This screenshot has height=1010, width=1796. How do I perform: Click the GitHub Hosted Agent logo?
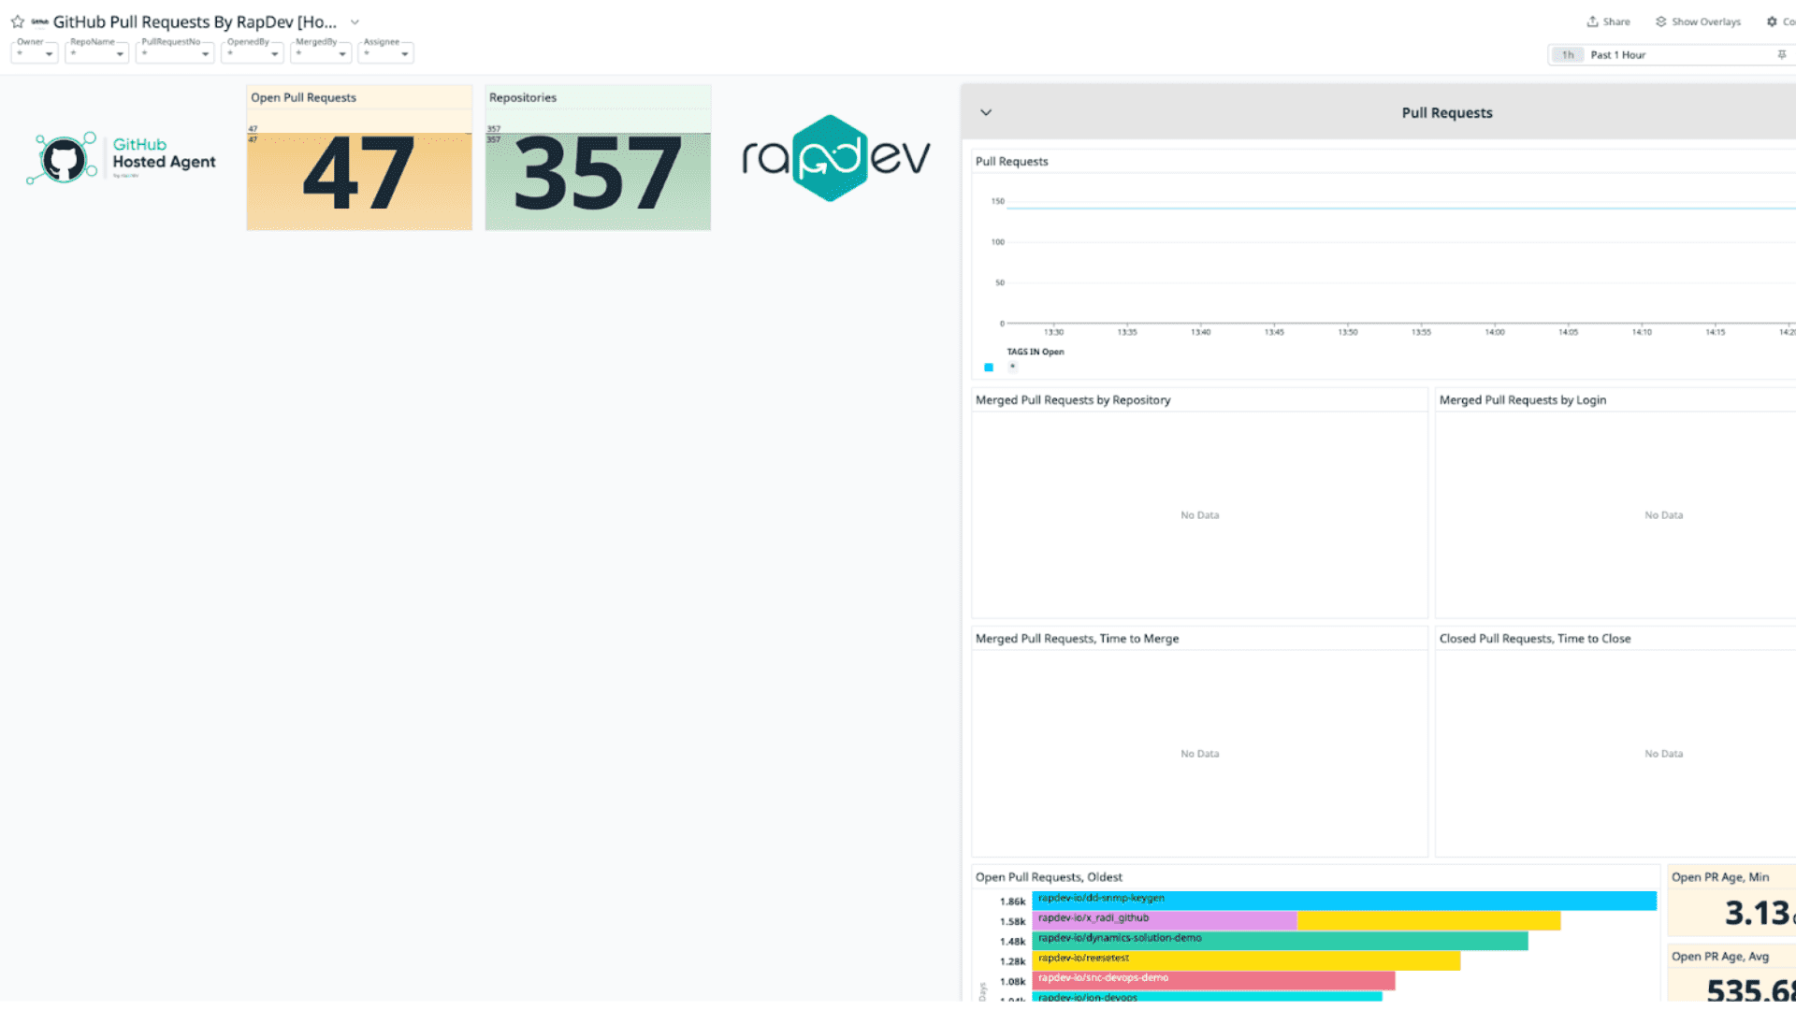click(x=122, y=158)
